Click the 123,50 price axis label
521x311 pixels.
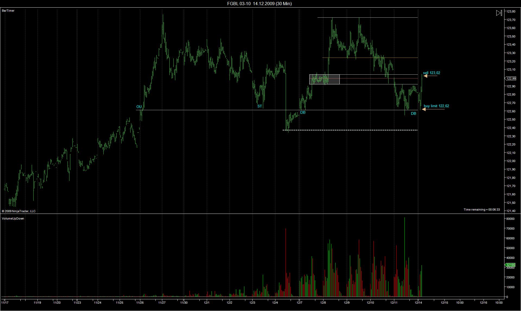point(511,36)
